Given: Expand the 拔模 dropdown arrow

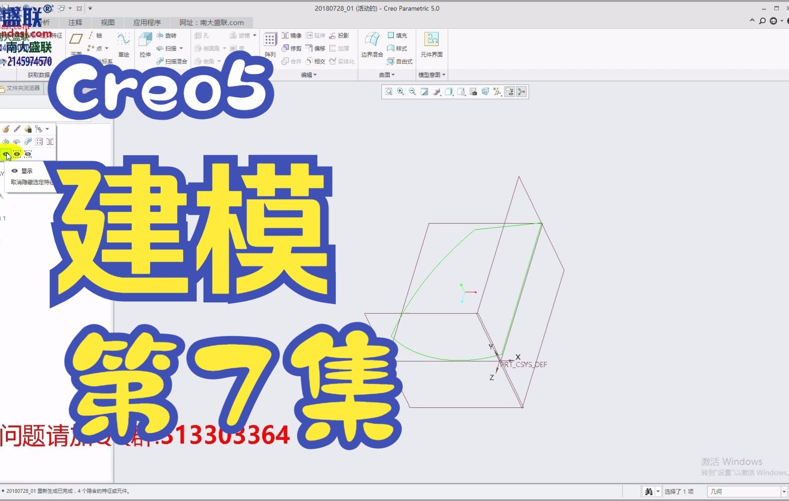Looking at the screenshot, I should pyautogui.click(x=255, y=35).
